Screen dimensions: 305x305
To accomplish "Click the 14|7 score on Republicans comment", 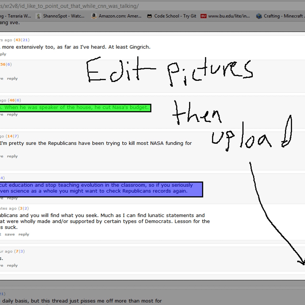I will pos(12,136).
